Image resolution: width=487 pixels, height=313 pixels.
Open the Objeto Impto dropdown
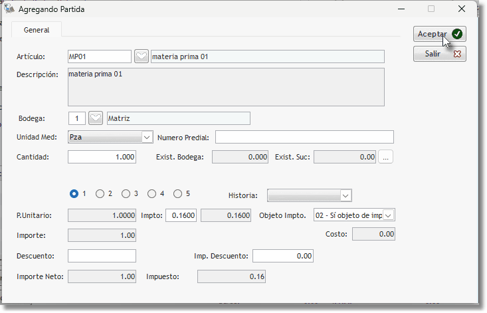coord(353,215)
